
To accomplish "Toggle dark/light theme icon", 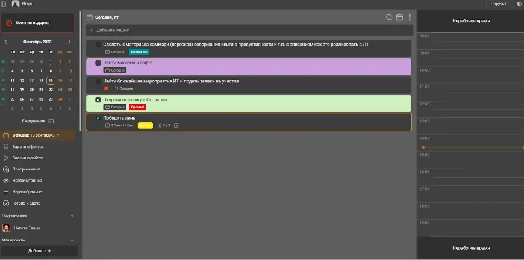I will tap(519, 4).
